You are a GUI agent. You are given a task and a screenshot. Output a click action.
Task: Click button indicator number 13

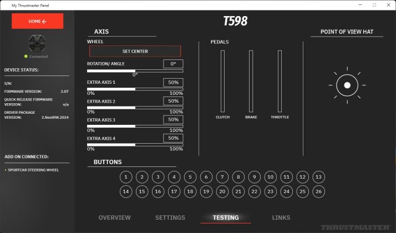click(318, 178)
